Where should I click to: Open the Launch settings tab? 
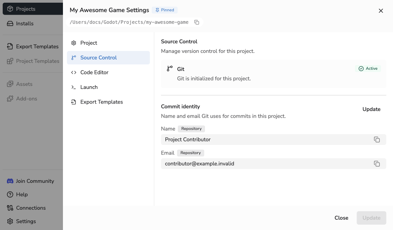(108, 87)
